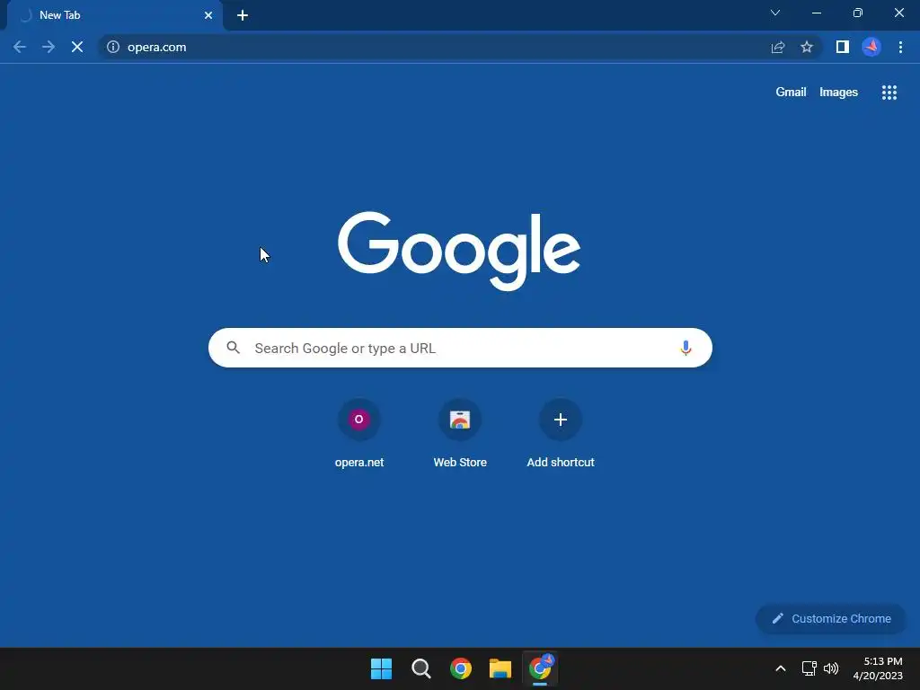
Task: Expand the tab search chevron
Action: [x=775, y=13]
